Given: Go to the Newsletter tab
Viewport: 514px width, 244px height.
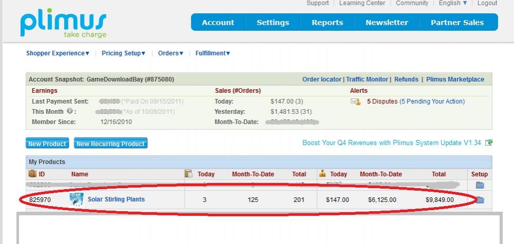Looking at the screenshot, I should point(387,23).
